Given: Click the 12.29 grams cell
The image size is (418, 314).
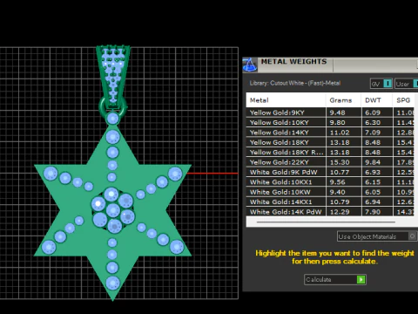Looking at the screenshot, I should tap(344, 212).
